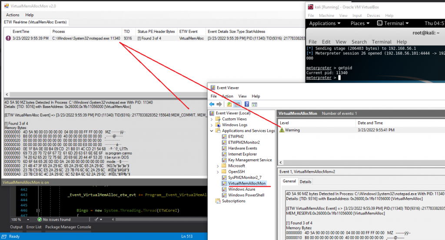
Task: Click the VirtualMemAllocMon app title icon
Action: (x=6, y=6)
